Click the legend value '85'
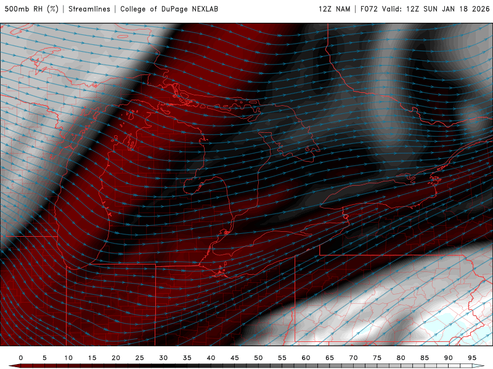This screenshot has width=493, height=369. pyautogui.click(x=425, y=358)
